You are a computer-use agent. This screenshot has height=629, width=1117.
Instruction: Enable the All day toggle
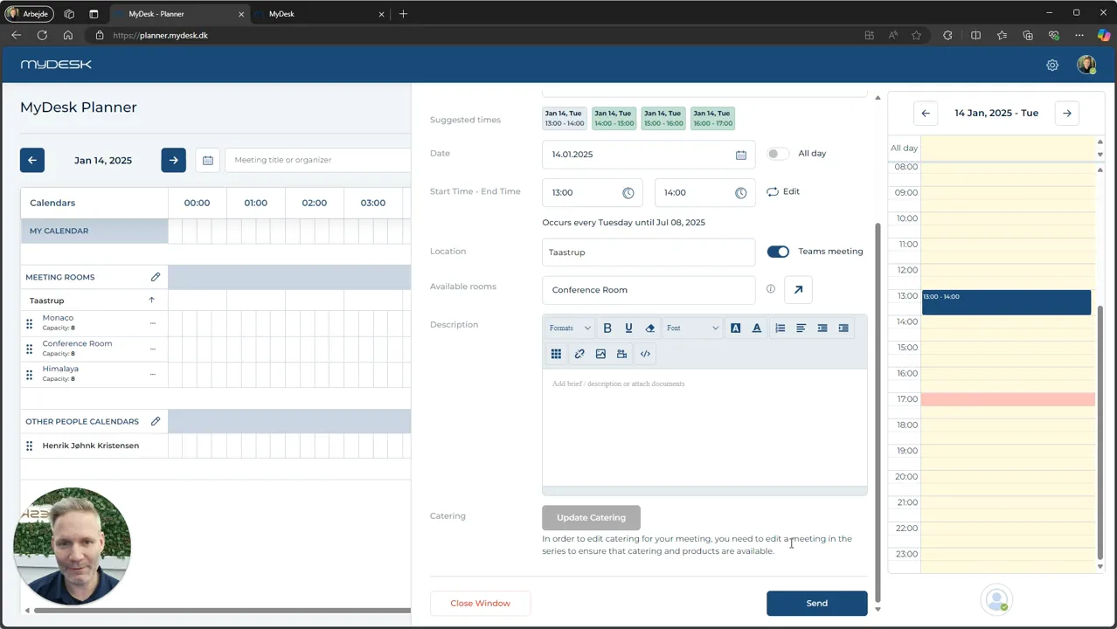(x=778, y=154)
